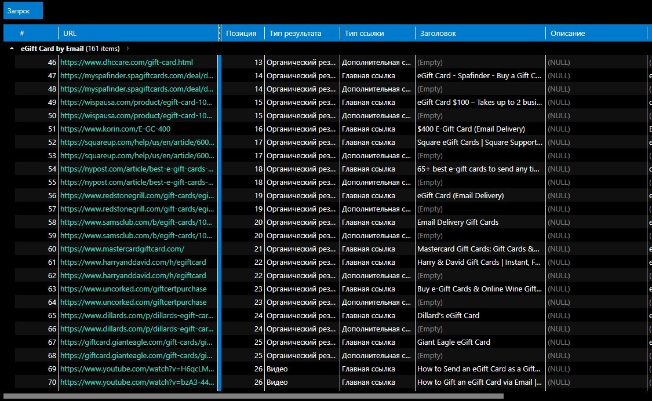The height and width of the screenshot is (401, 652).
Task: Select position 16 cell in row 51
Action: (242, 129)
